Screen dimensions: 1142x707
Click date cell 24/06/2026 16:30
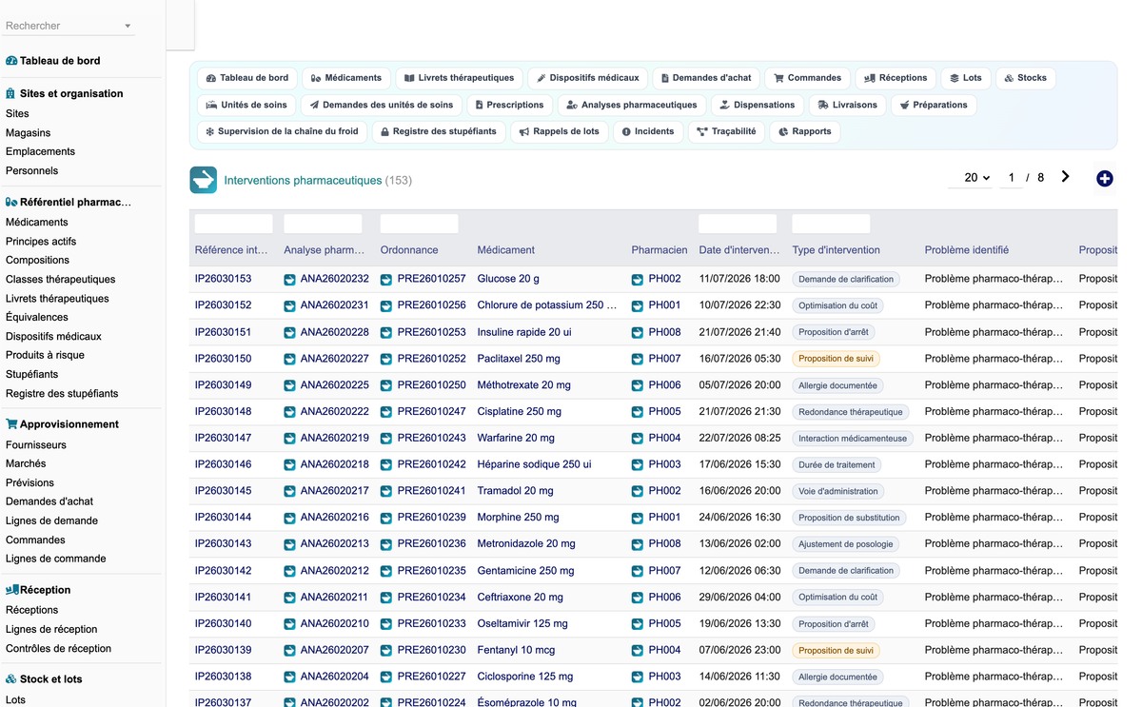pyautogui.click(x=739, y=518)
